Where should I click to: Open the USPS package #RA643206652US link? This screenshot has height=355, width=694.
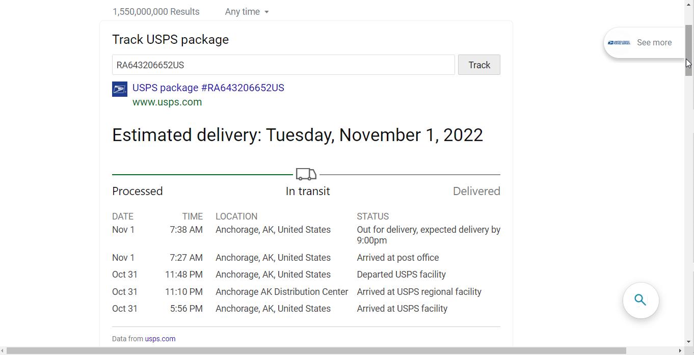pos(208,88)
